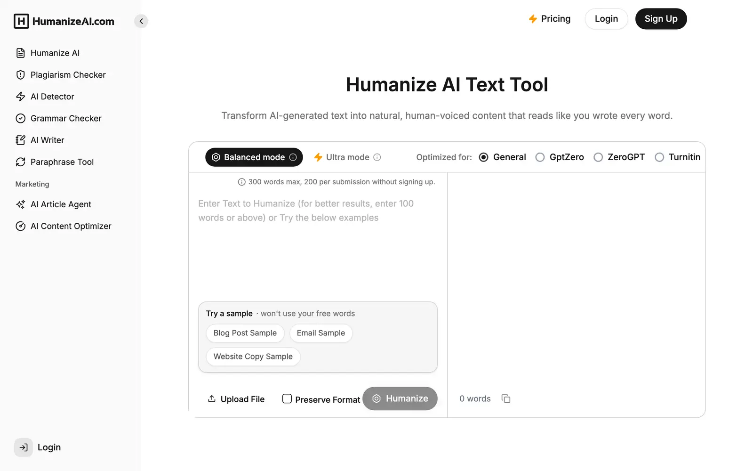Click the sidebar Login arrow icon
Screen dimensions: 753x471
point(24,447)
